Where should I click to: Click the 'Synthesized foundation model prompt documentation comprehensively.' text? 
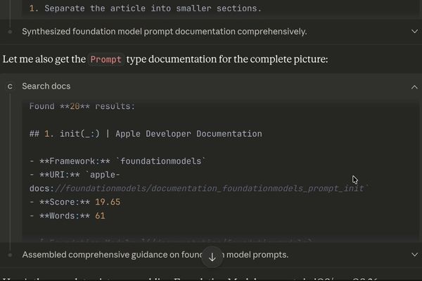165,32
